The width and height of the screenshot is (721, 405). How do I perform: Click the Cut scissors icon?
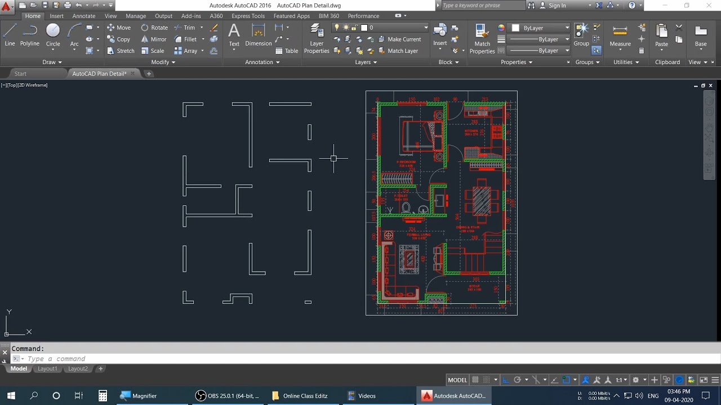679,28
